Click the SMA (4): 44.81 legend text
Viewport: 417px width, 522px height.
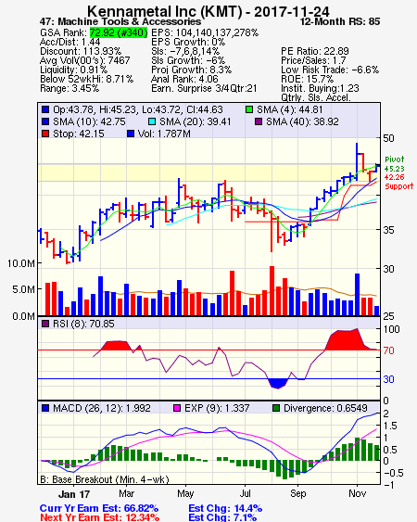pos(289,109)
